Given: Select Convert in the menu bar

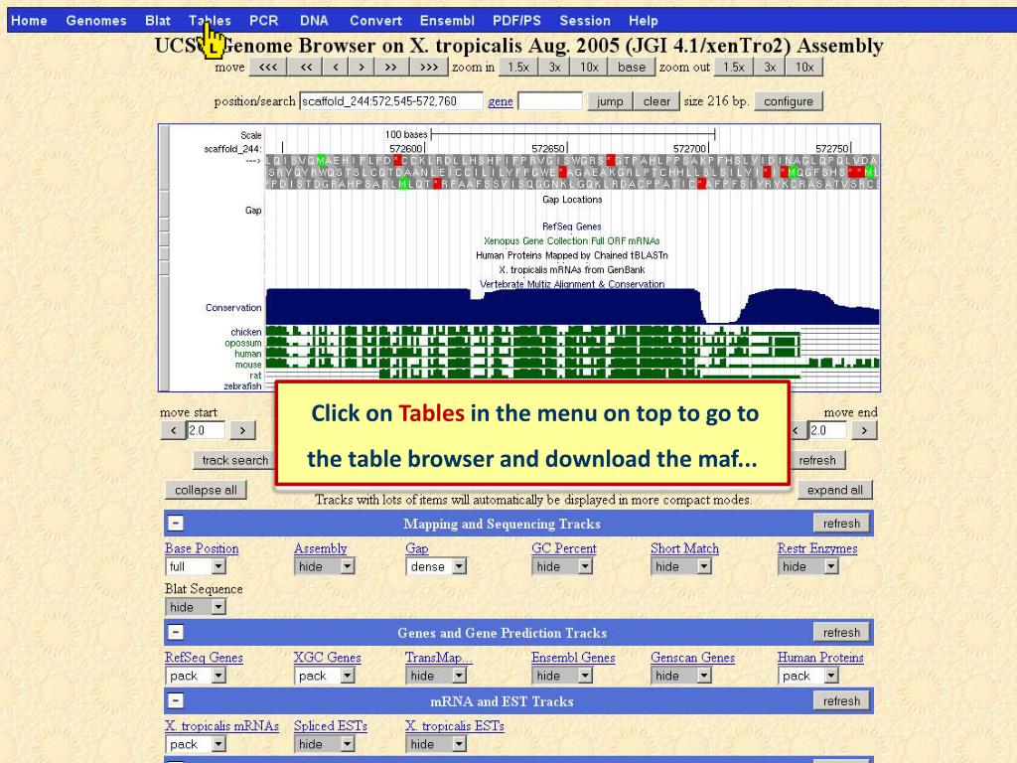Looking at the screenshot, I should [376, 21].
